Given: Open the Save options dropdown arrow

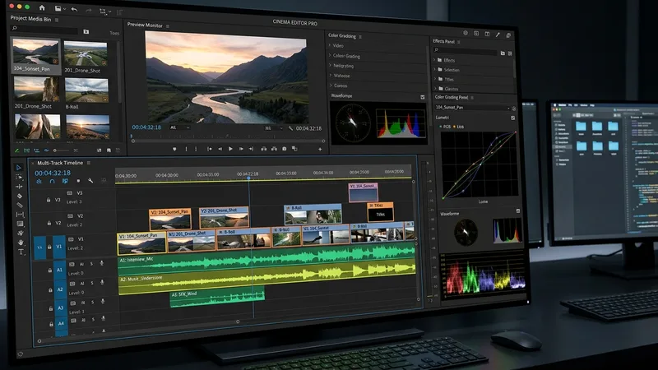Looking at the screenshot, I should point(64,9).
